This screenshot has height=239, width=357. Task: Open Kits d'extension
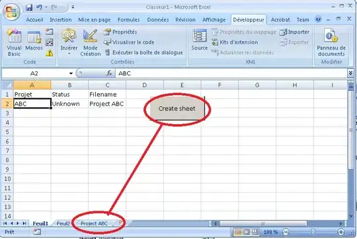(235, 42)
